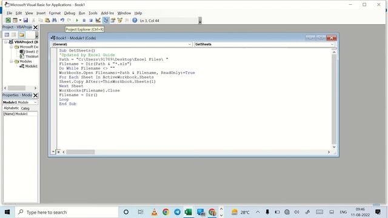Click the taskbar search box
This screenshot has height=218, width=388.
67,212
